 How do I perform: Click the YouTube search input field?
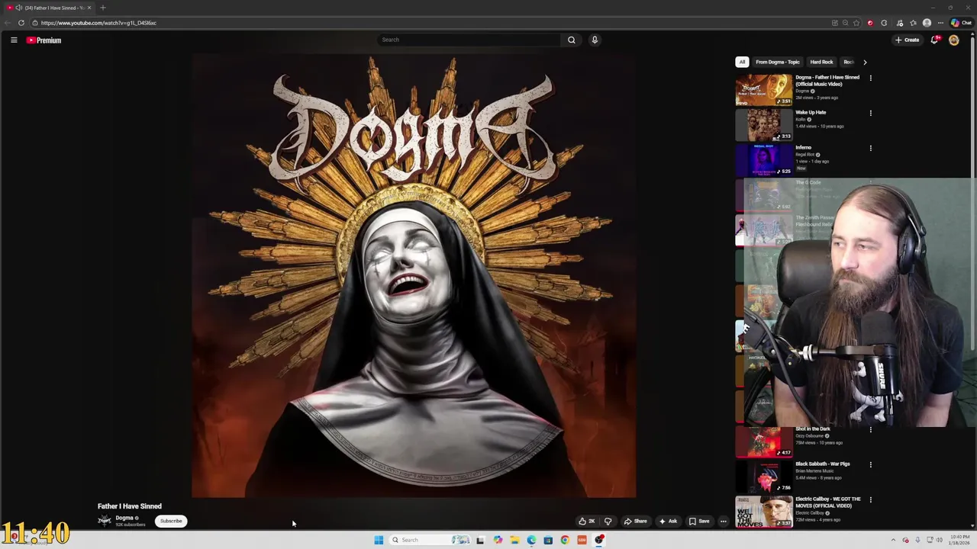coord(469,40)
